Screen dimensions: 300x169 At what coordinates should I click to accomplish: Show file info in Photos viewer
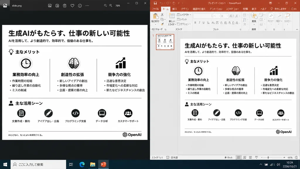point(80,6)
